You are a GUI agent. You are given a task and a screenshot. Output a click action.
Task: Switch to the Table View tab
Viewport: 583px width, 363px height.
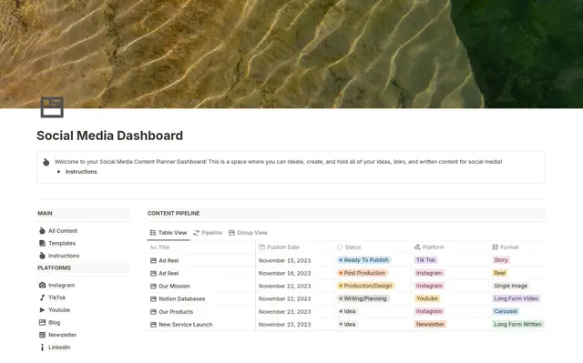tap(169, 233)
